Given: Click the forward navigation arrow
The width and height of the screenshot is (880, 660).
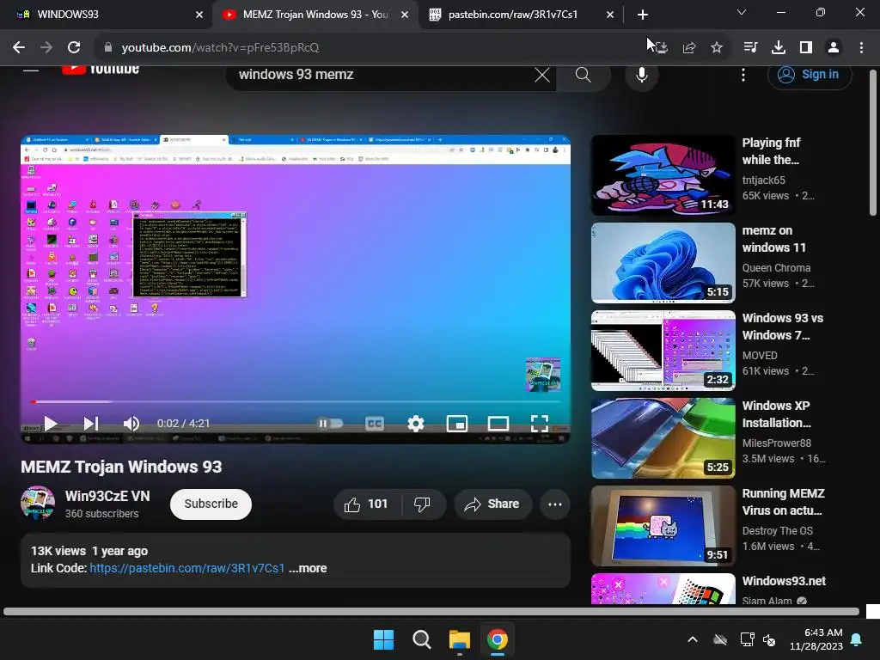Looking at the screenshot, I should [46, 48].
